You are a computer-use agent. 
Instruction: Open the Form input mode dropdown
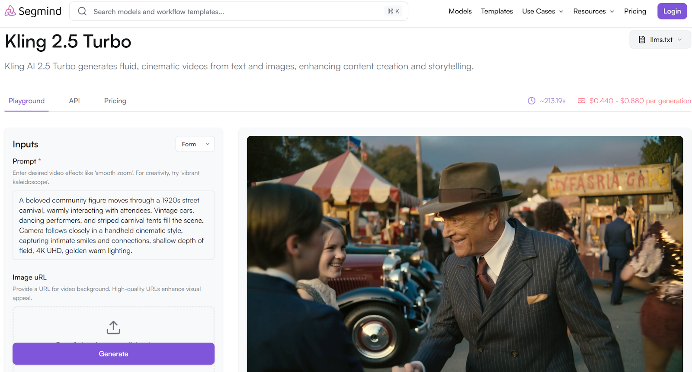pyautogui.click(x=195, y=144)
